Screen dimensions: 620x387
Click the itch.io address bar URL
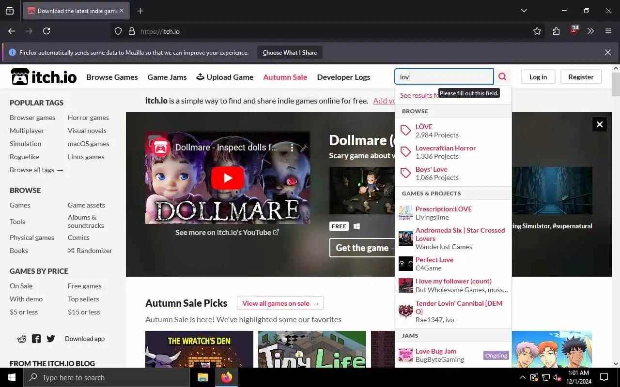tap(160, 31)
